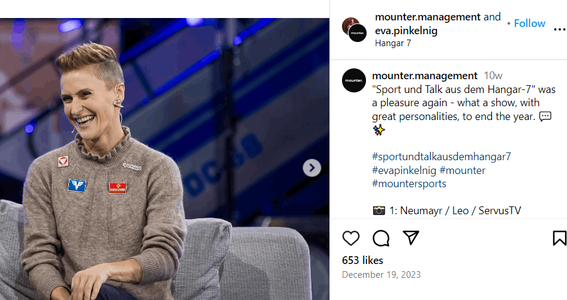Open the Hangar 7 location page

click(x=393, y=43)
